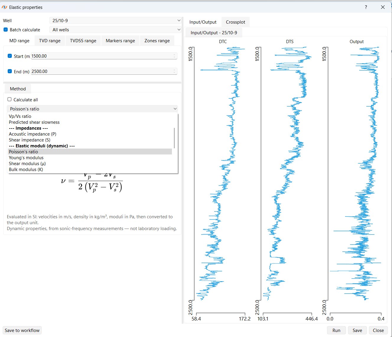Click the Save to workflow button
392x337 pixels.
[22, 330]
